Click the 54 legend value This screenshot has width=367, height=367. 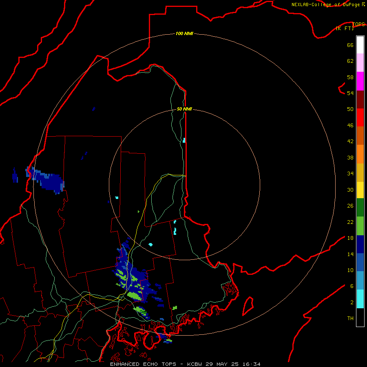(350, 93)
